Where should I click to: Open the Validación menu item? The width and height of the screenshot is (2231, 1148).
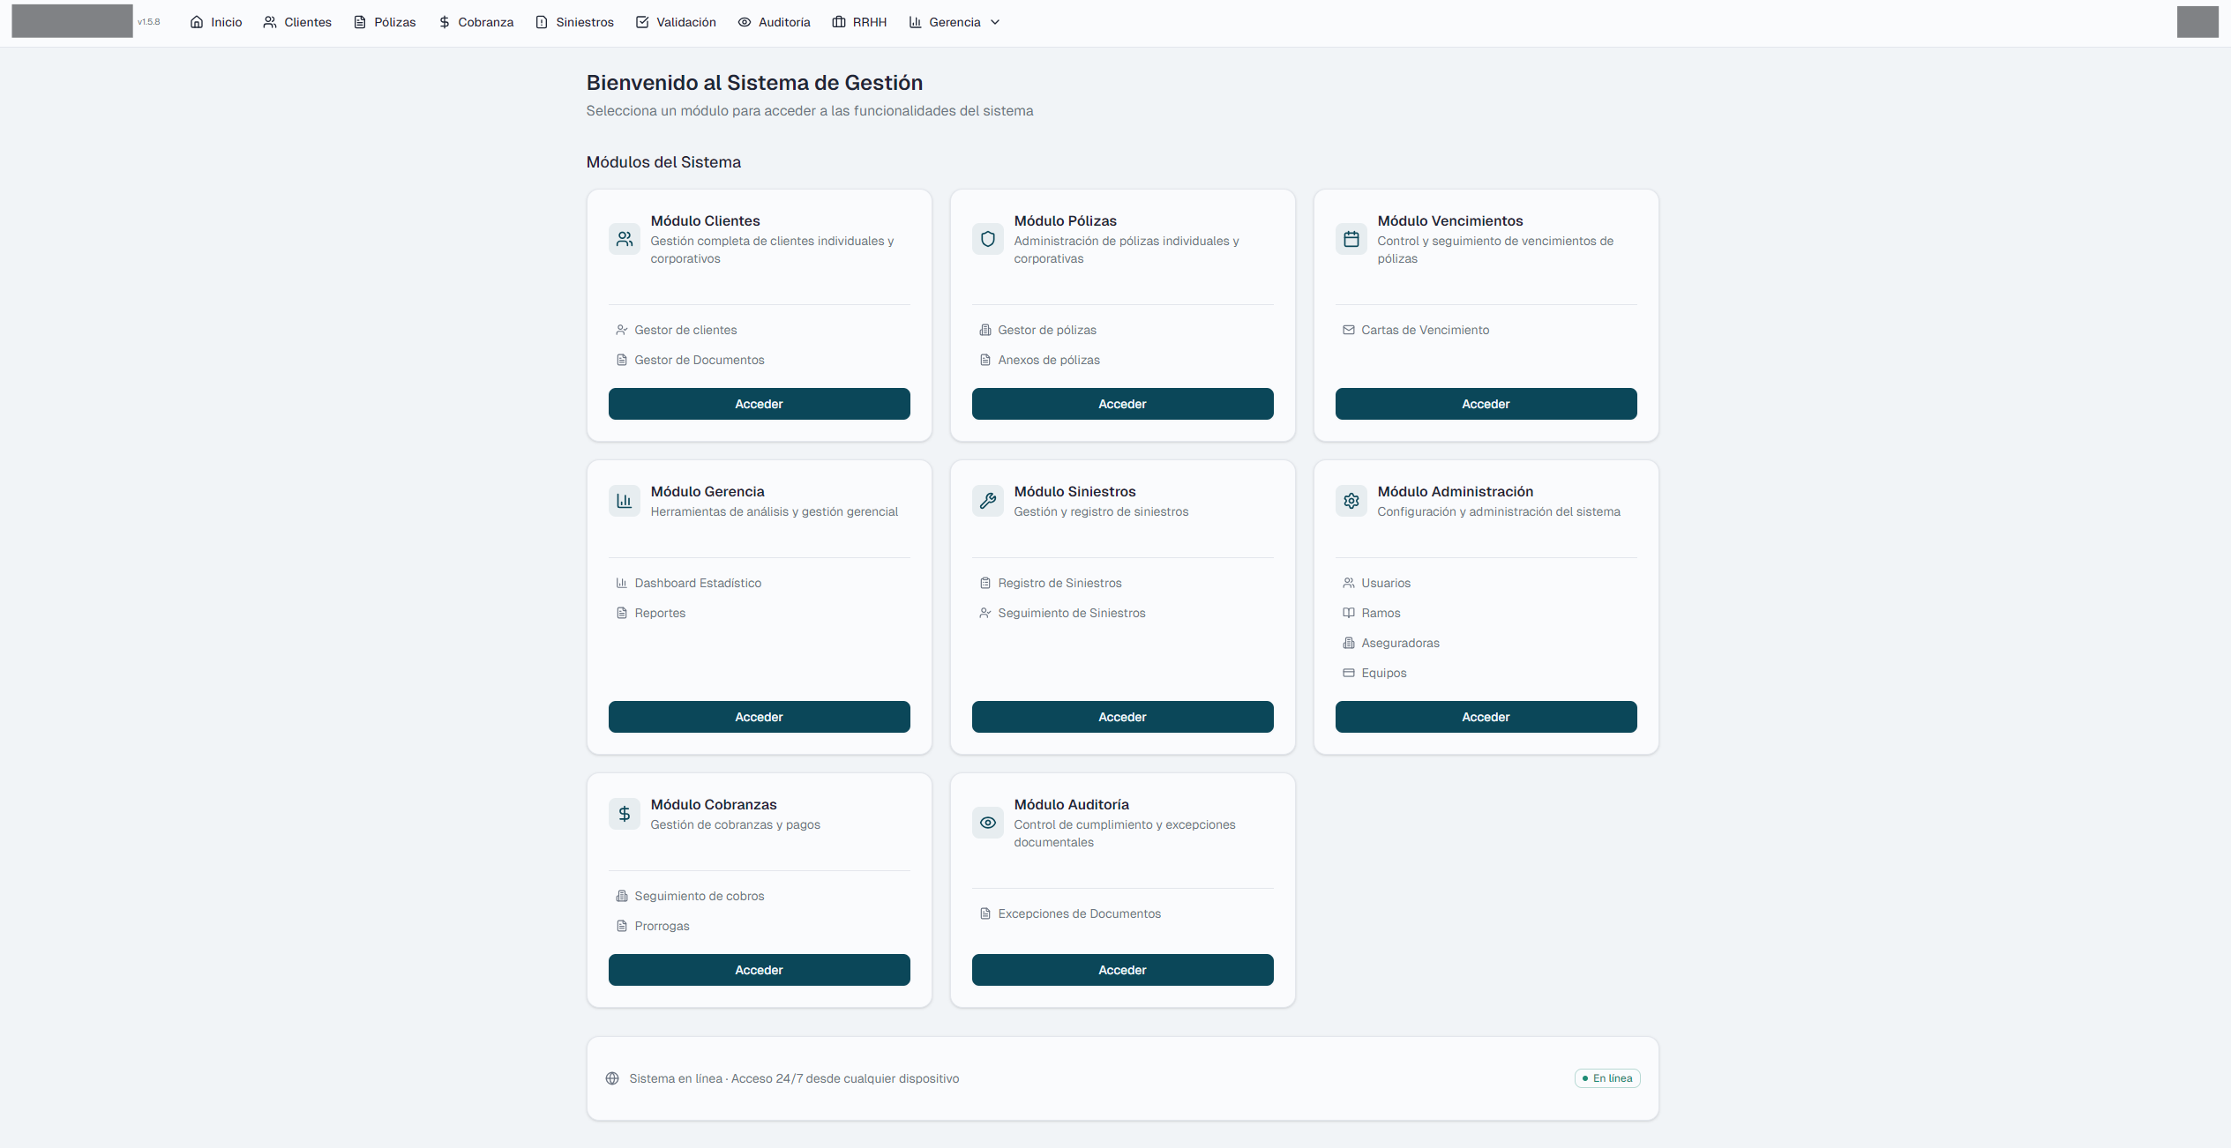pyautogui.click(x=676, y=22)
